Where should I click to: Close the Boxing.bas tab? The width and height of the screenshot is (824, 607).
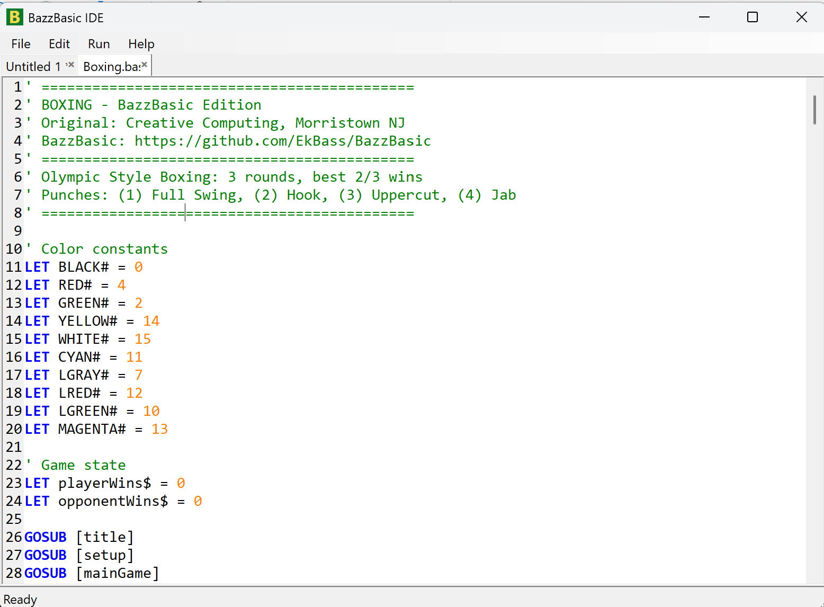[144, 64]
